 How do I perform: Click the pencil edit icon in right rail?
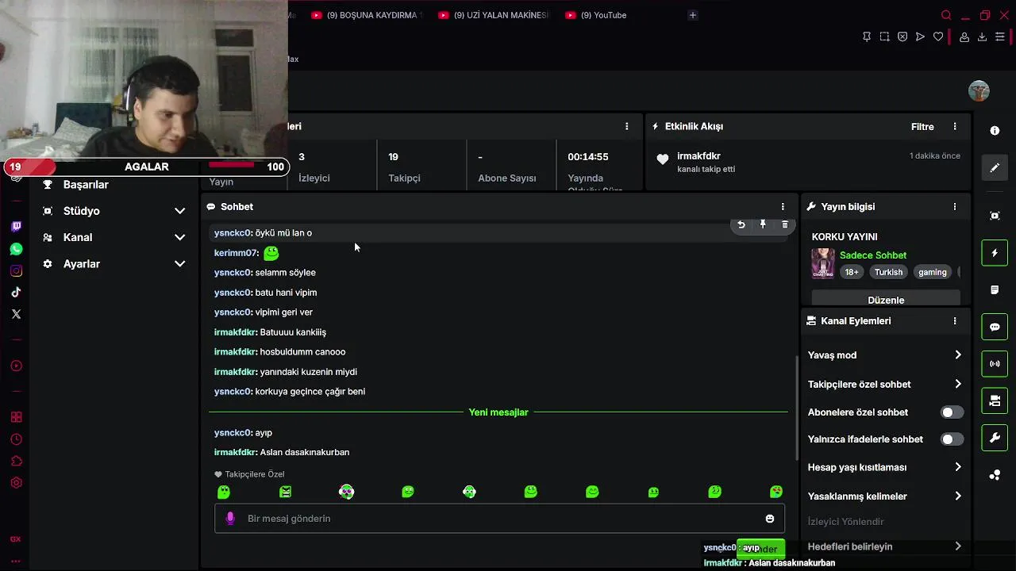tap(995, 167)
